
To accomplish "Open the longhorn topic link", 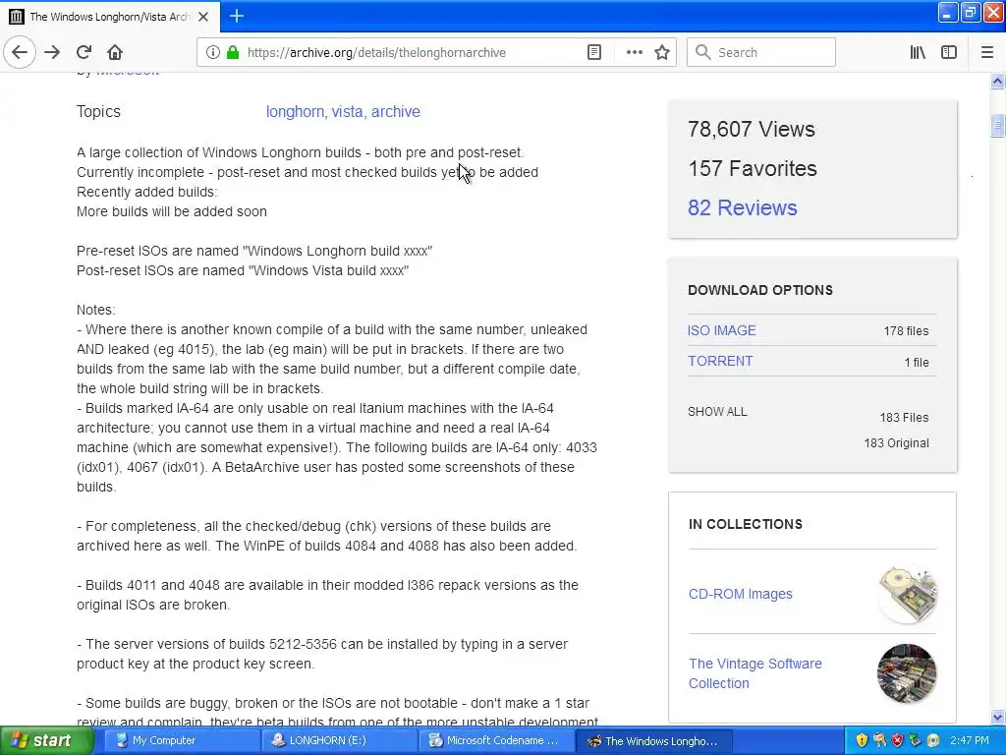I will [x=295, y=112].
